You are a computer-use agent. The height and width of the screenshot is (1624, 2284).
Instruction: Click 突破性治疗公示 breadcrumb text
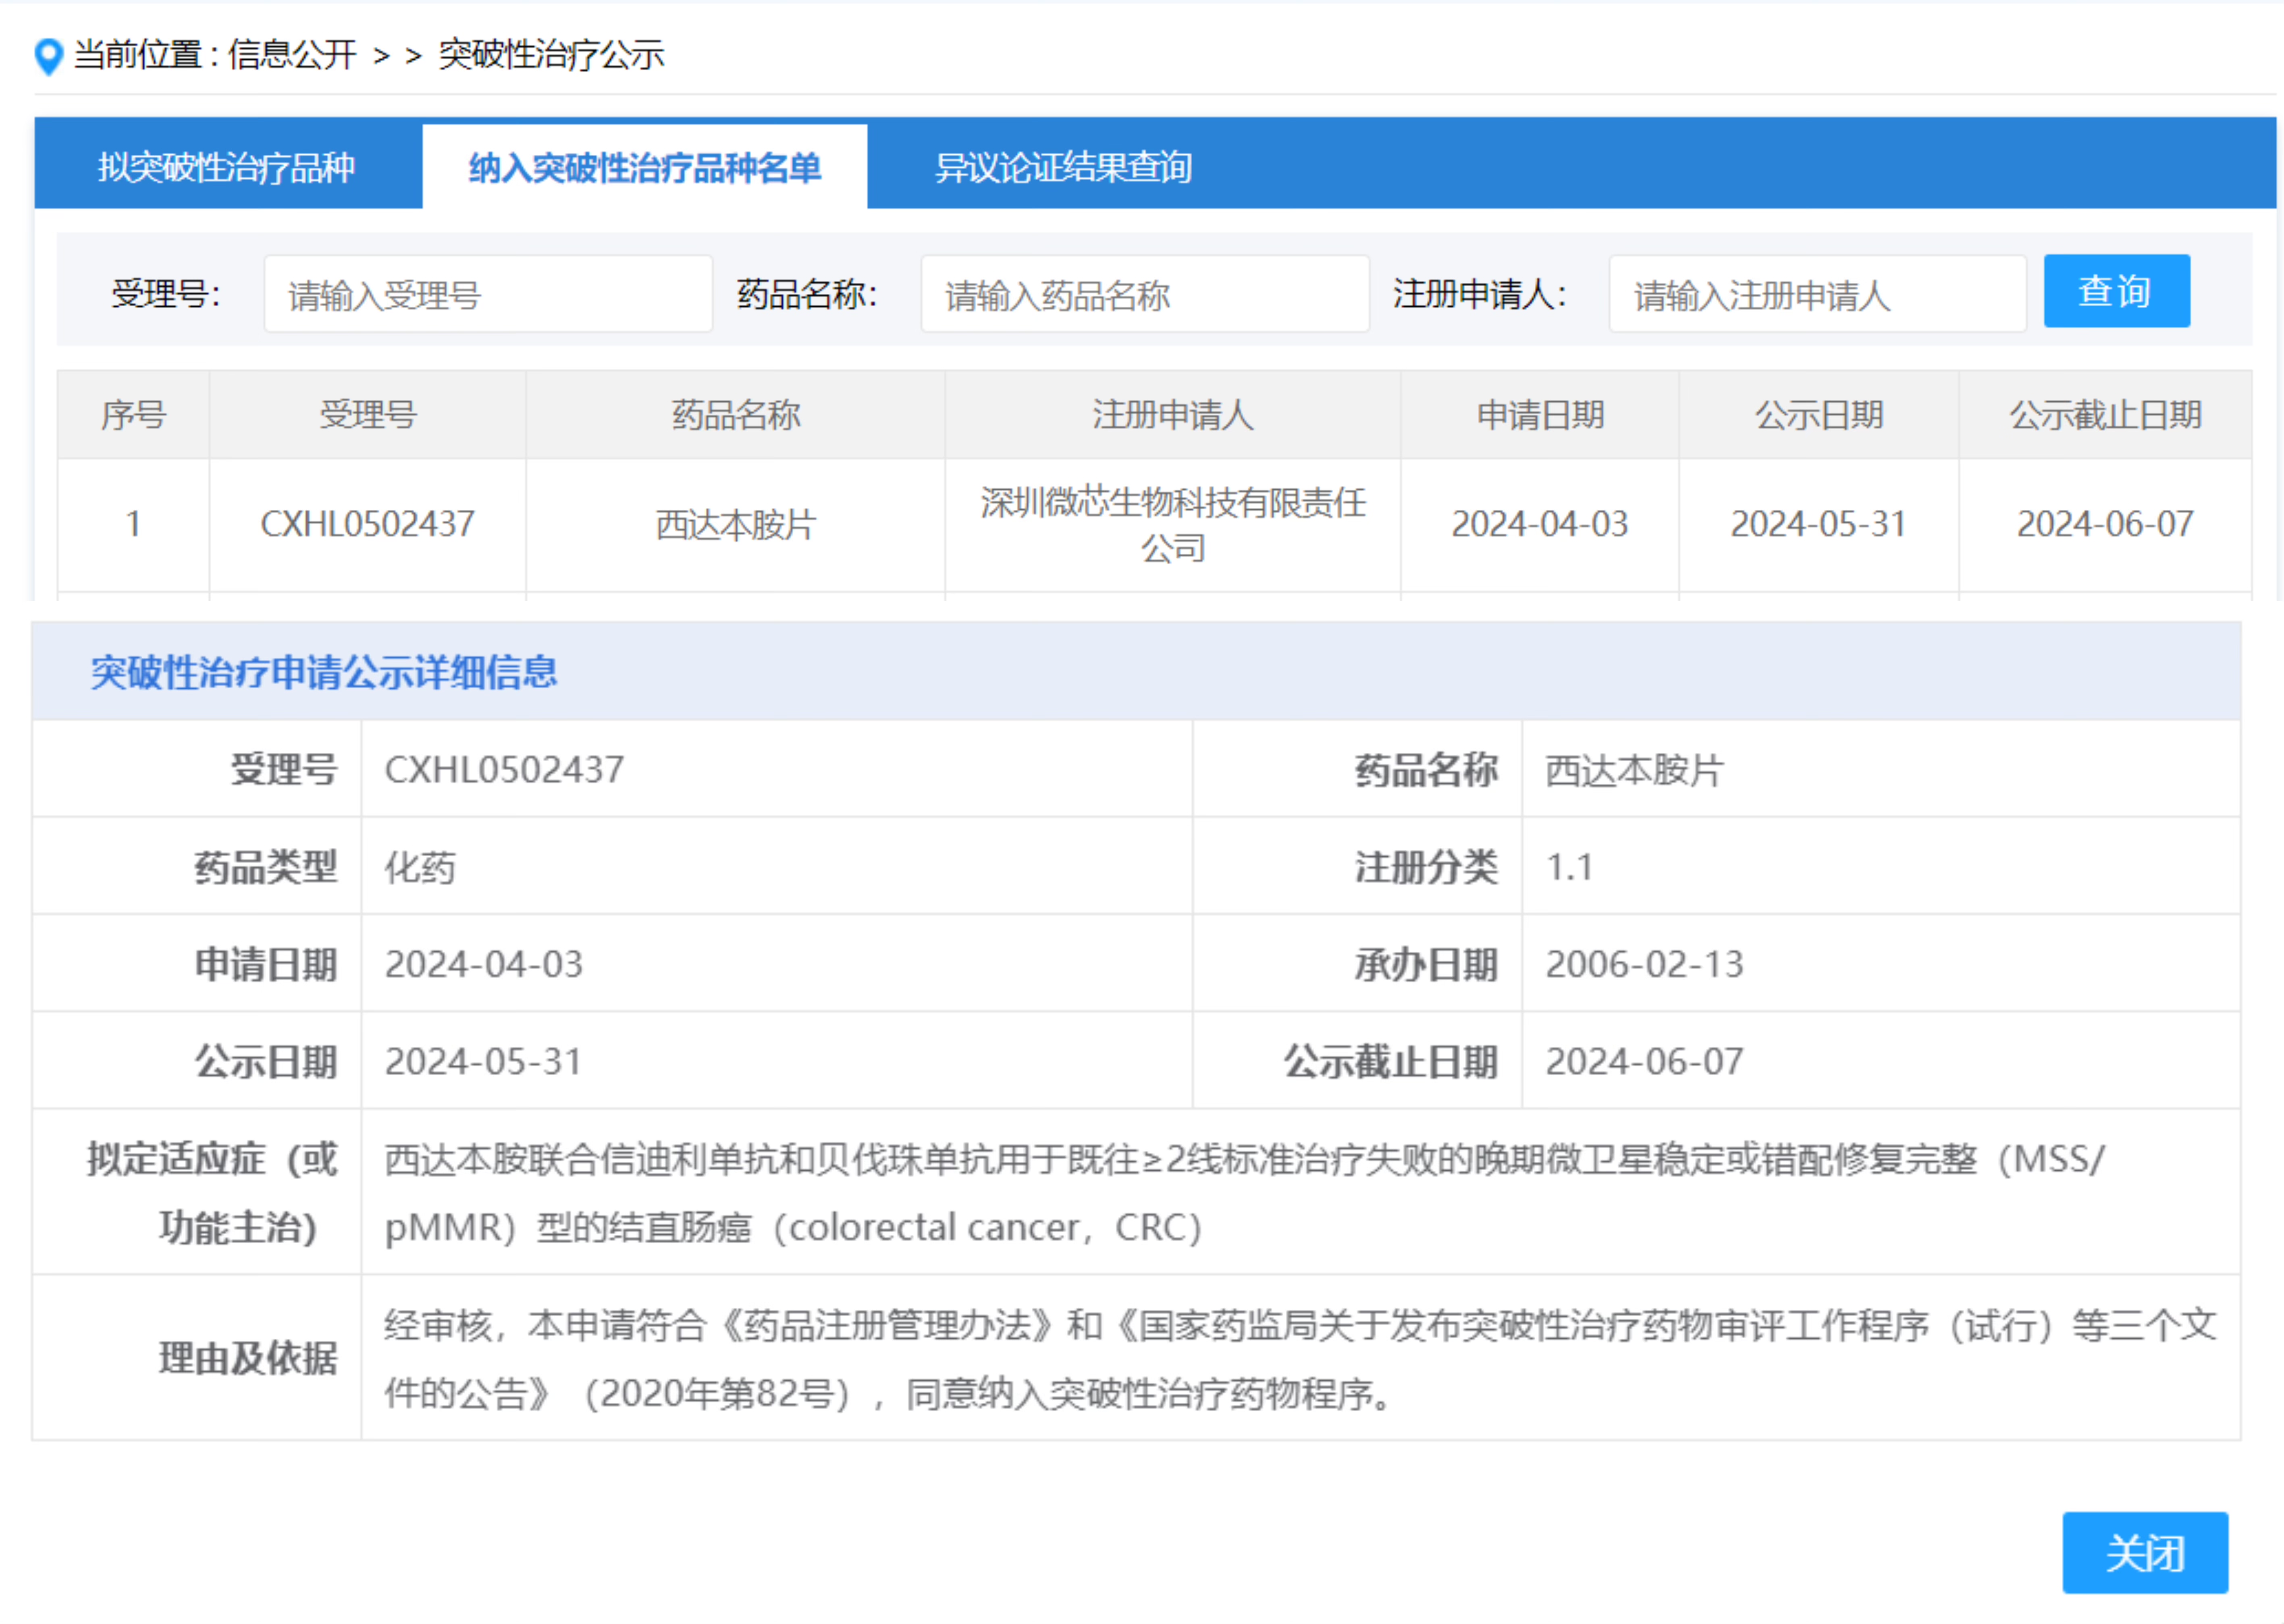[x=551, y=54]
